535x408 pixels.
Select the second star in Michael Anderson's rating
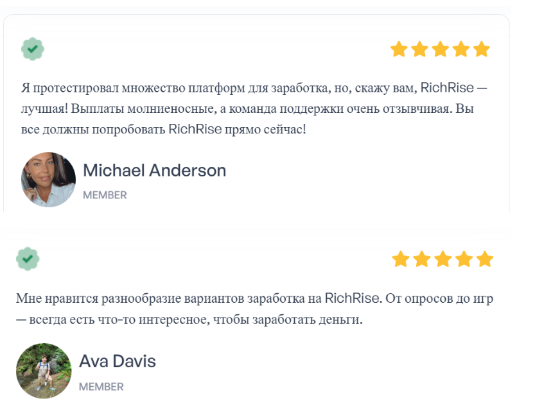pos(419,49)
